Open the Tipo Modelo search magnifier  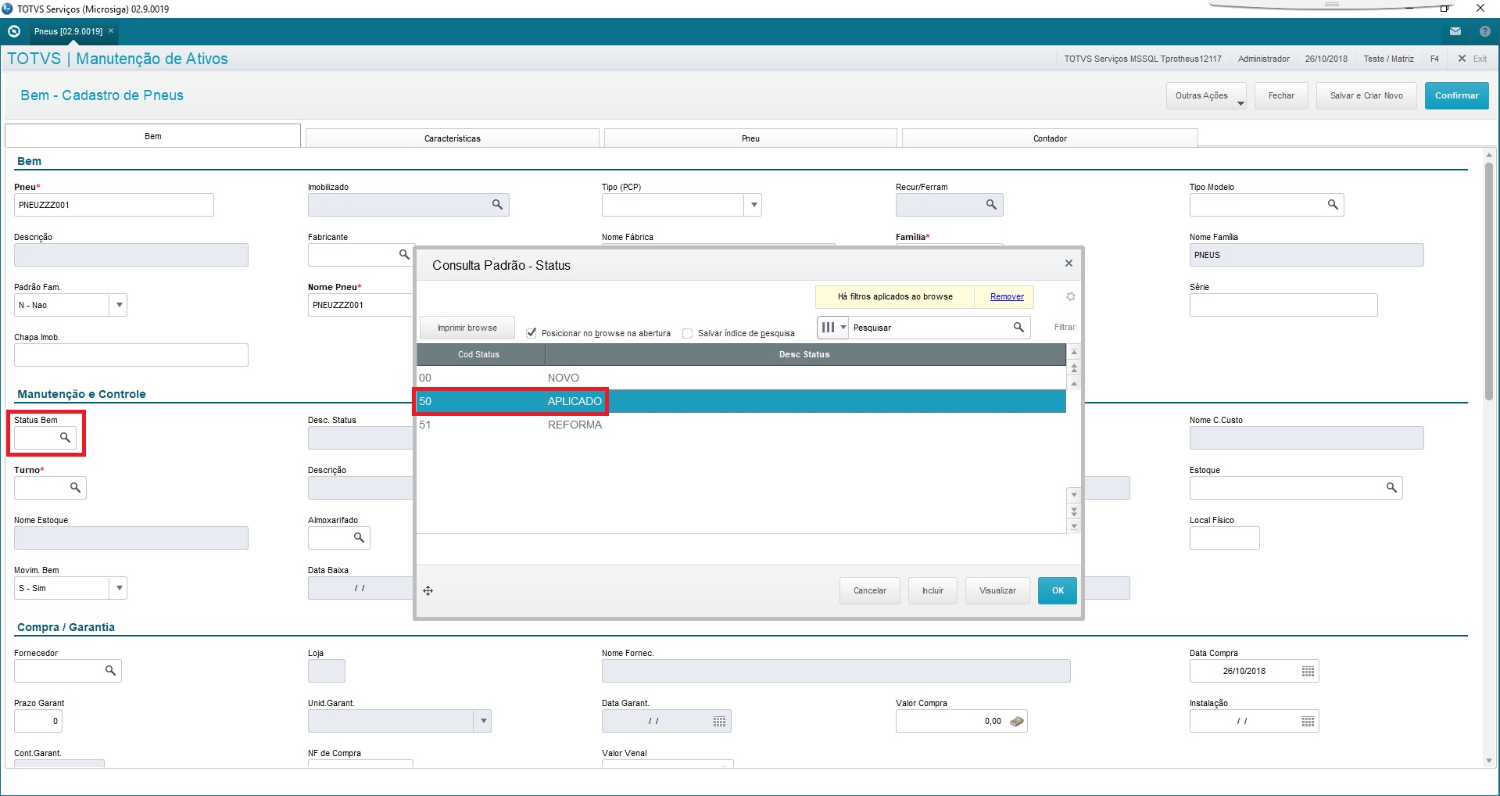[1333, 205]
